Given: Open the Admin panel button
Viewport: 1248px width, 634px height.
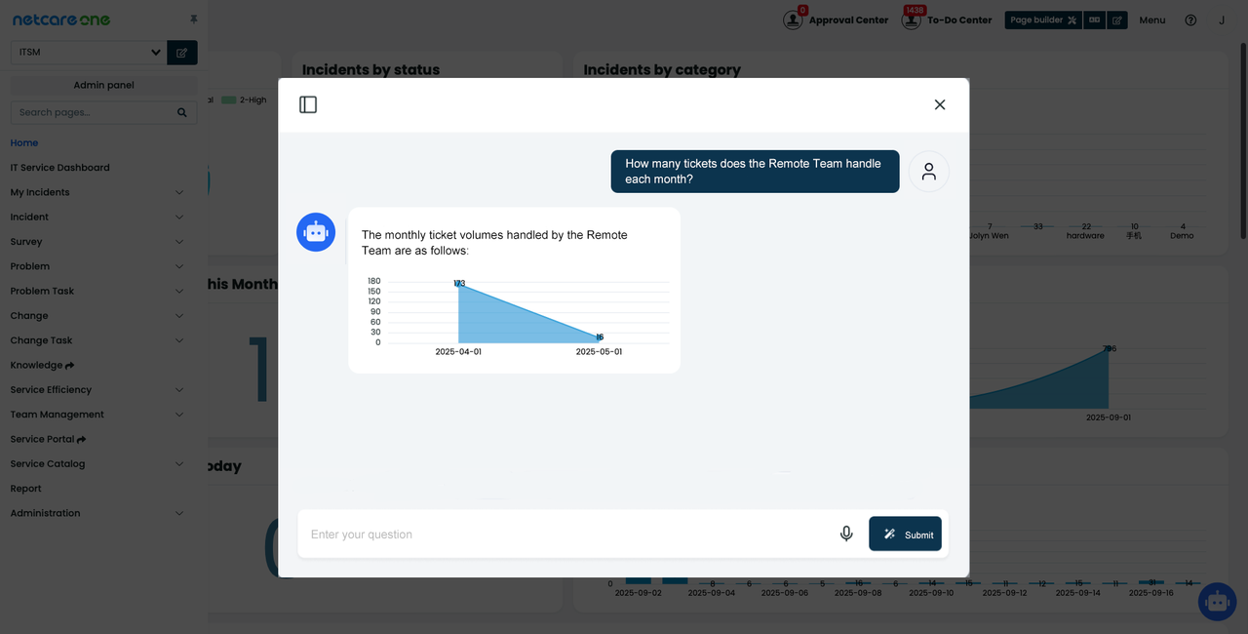Looking at the screenshot, I should click(103, 85).
